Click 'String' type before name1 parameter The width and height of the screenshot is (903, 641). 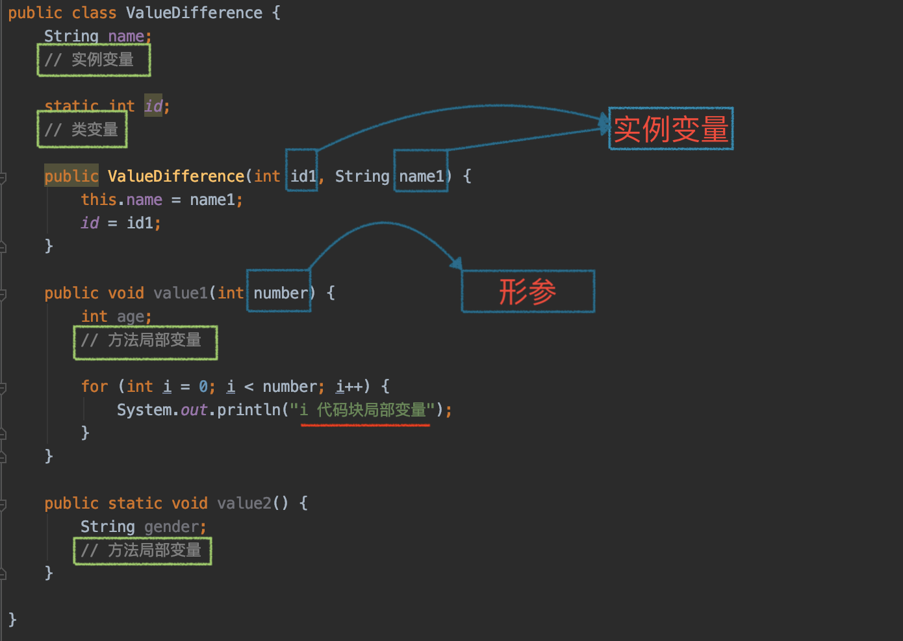pyautogui.click(x=362, y=176)
